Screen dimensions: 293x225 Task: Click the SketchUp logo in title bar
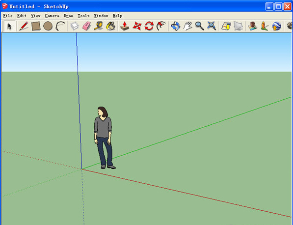tap(5, 6)
